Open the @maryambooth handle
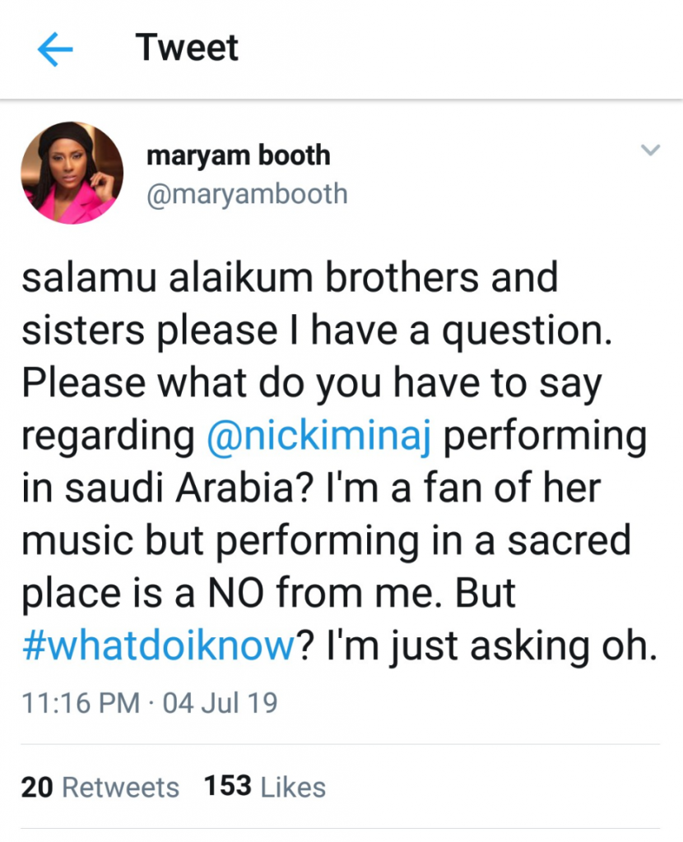Screen dimensions: 683x842 click(x=246, y=194)
